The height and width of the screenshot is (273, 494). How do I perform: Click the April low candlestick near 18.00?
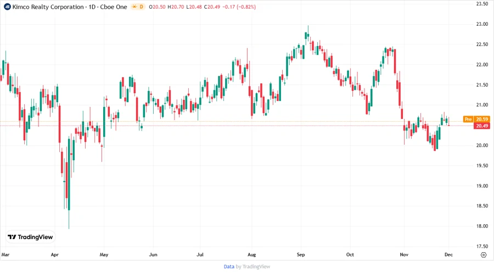tap(69, 184)
